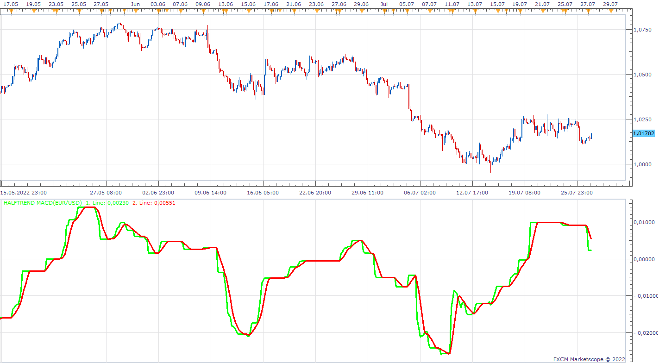Screen dimensions: 659x363
Task: Click the 15.05.2022 23:00 time label
Action: pos(23,193)
